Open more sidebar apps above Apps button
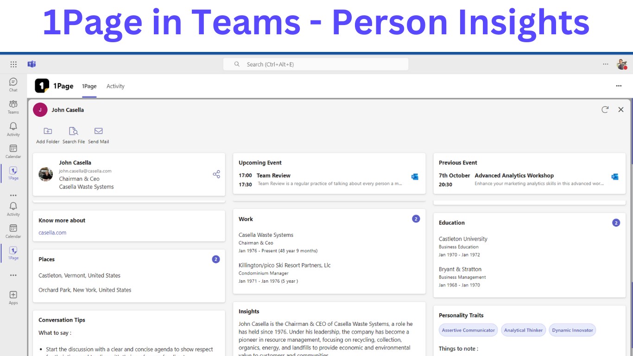Image resolution: width=633 pixels, height=356 pixels. (x=13, y=275)
